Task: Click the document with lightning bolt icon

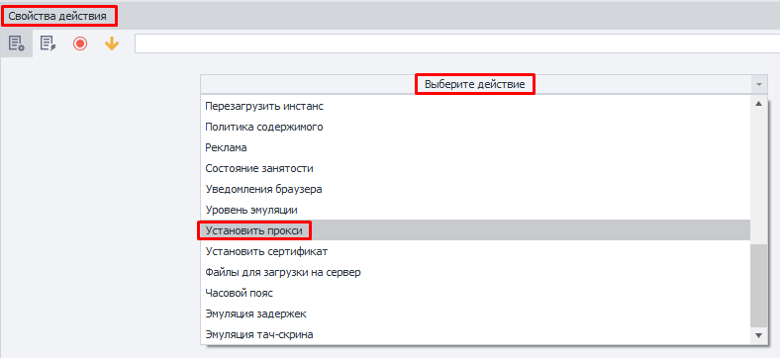Action: coord(49,44)
